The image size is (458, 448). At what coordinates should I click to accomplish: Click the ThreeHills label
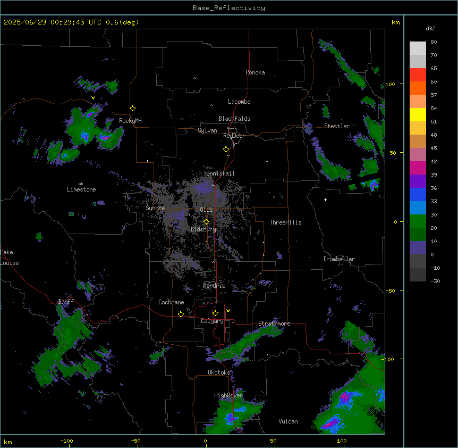coord(285,222)
